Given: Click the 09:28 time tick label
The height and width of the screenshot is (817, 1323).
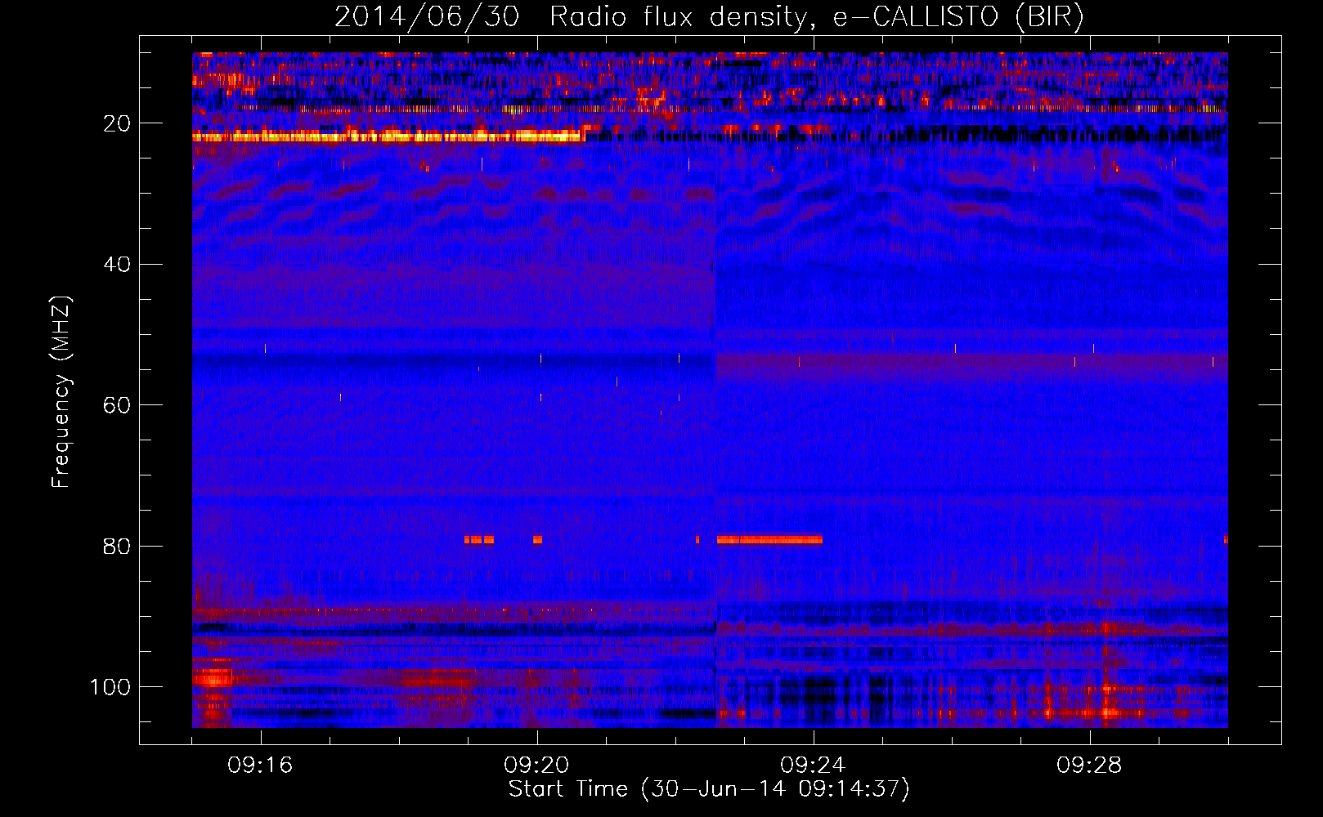Looking at the screenshot, I should tap(1089, 766).
